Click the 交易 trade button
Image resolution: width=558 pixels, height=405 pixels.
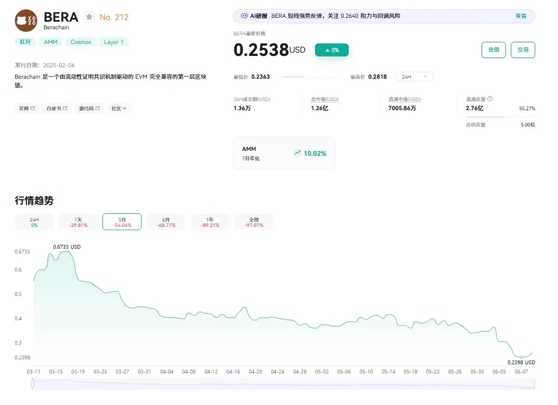point(523,50)
